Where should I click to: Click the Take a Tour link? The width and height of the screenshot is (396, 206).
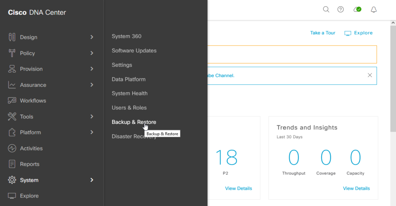click(323, 33)
